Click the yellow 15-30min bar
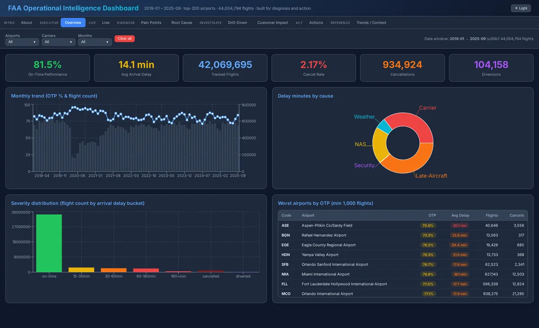The image size is (539, 328). (81, 270)
